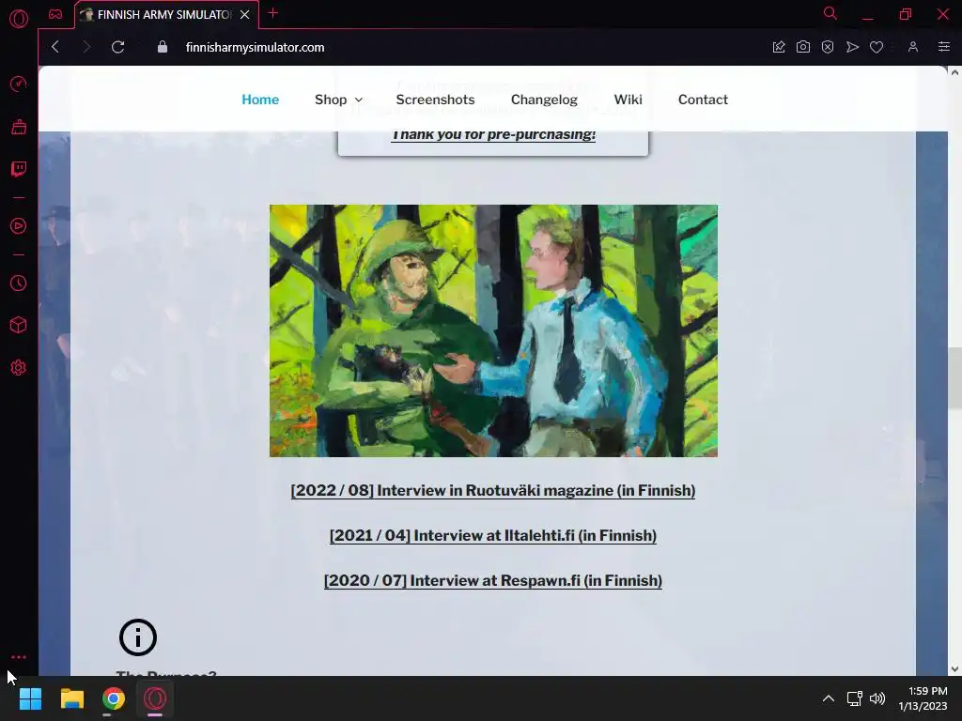Go forward to the next page

(85, 47)
